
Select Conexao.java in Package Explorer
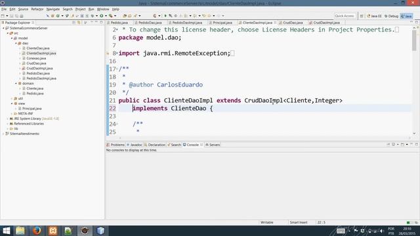(x=36, y=58)
